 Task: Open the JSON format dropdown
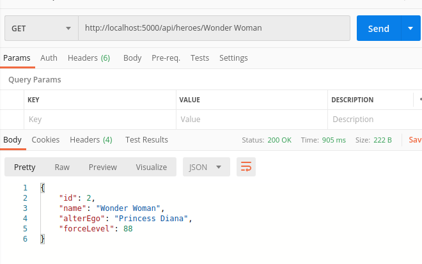[206, 167]
